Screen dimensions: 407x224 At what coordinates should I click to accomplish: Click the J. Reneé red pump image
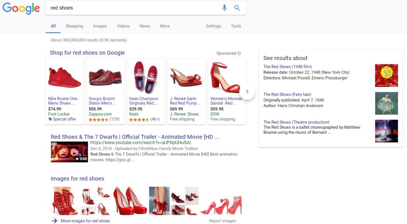pyautogui.click(x=186, y=77)
